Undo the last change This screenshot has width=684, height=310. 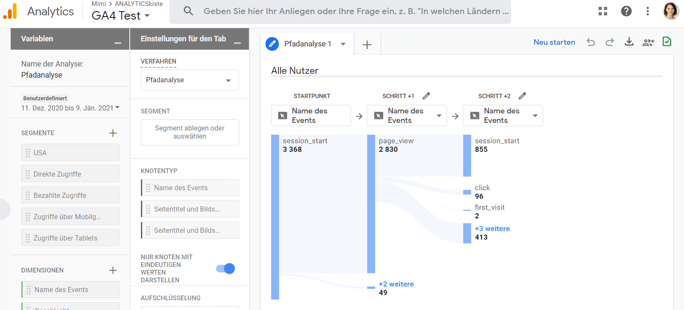[591, 42]
